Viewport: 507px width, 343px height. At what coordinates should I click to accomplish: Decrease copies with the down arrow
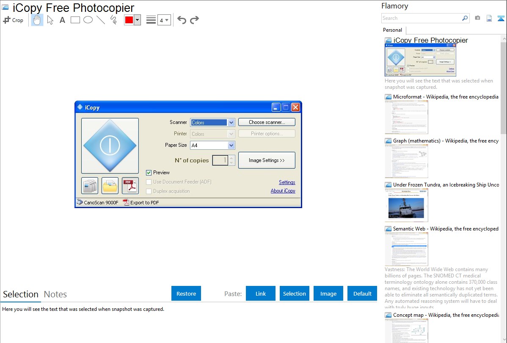(x=231, y=162)
